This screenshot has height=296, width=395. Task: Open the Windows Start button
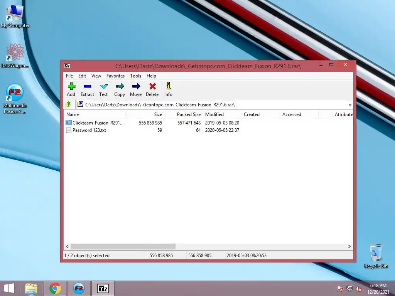pos(9,288)
